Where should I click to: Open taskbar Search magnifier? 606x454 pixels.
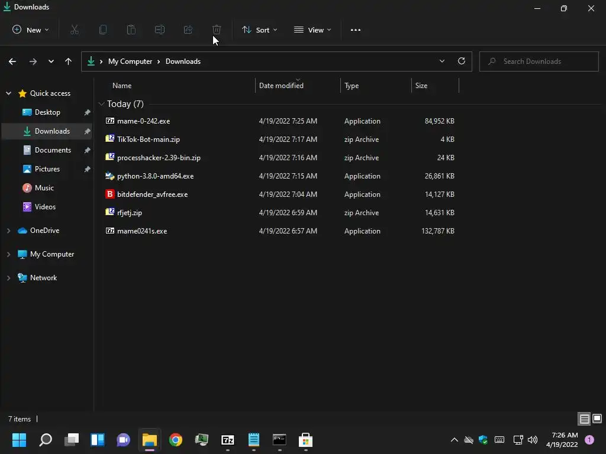[x=46, y=440]
